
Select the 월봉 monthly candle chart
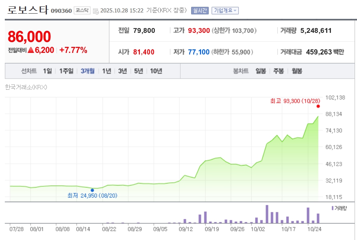pos(297,71)
